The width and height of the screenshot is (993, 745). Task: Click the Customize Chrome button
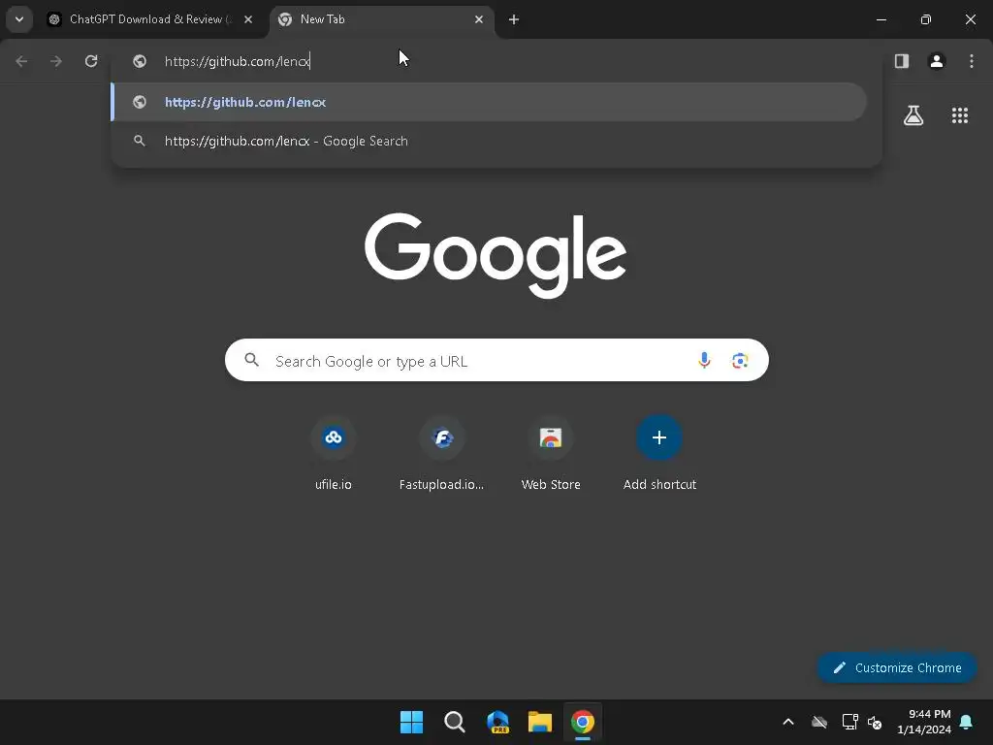click(x=897, y=667)
